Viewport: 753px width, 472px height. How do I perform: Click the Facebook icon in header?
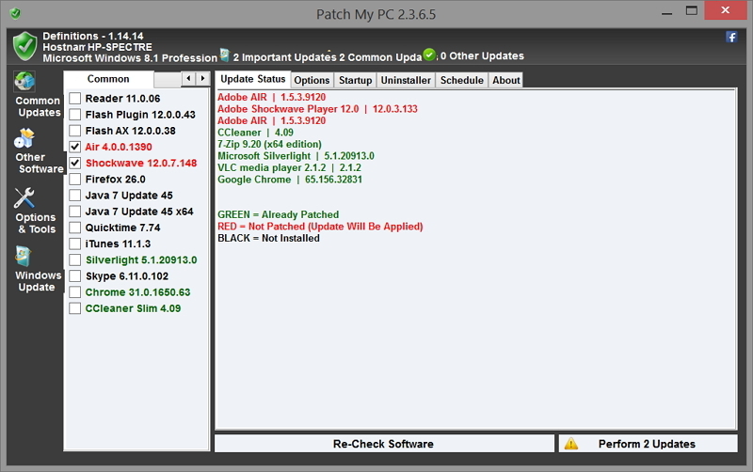click(x=731, y=37)
